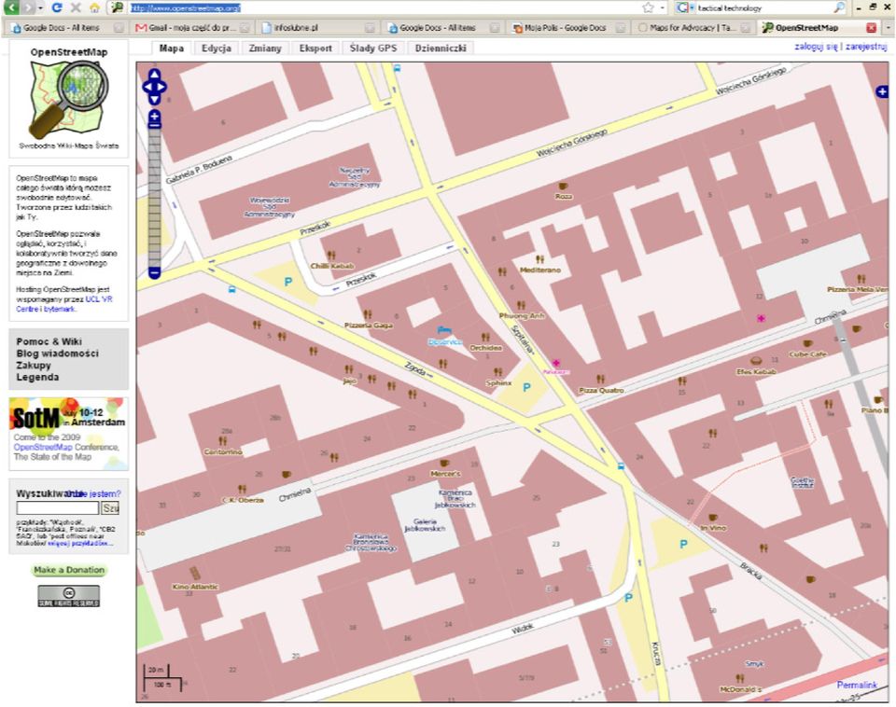Go back with the browser back button
The width and height of the screenshot is (896, 707).
[x=11, y=7]
